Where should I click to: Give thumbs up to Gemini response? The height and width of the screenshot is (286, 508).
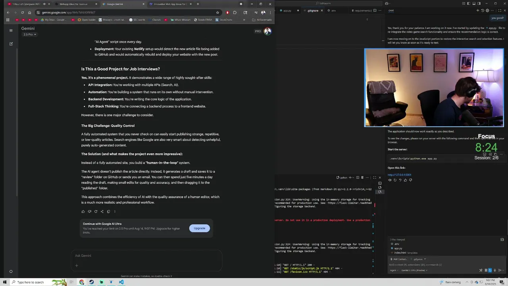pos(83,211)
